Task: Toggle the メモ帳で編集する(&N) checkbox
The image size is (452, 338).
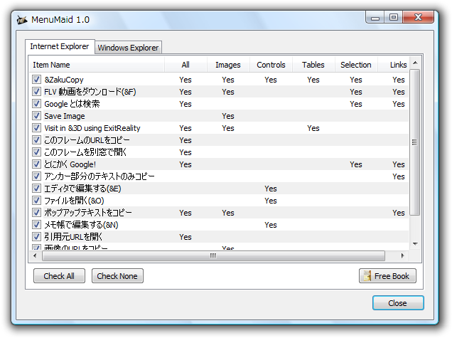Action: tap(36, 225)
